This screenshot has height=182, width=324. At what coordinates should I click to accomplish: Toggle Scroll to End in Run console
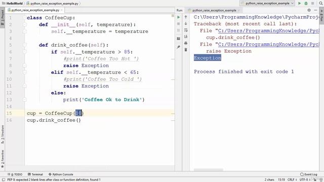(x=186, y=36)
